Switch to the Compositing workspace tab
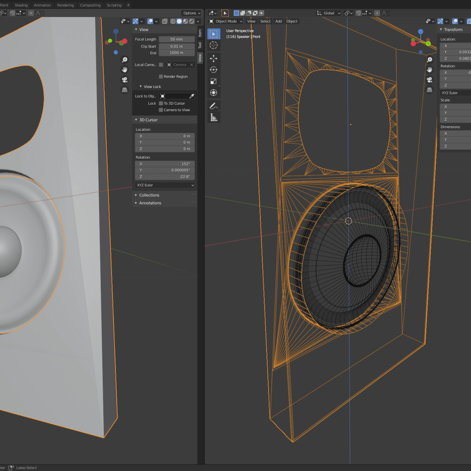This screenshot has height=471, width=471. coord(90,5)
